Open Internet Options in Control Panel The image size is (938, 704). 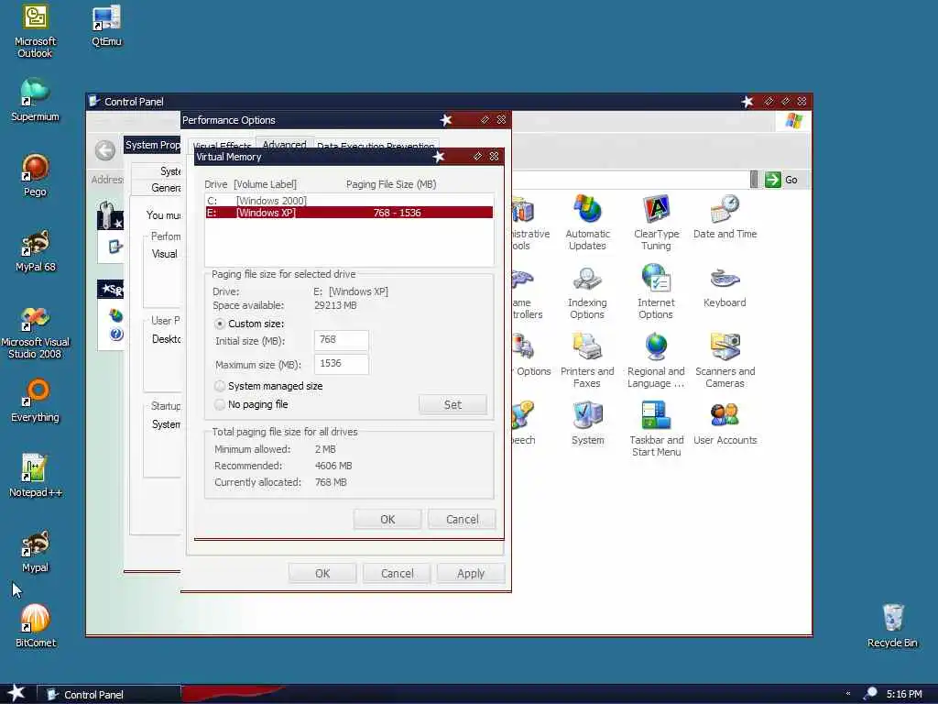[x=656, y=292]
